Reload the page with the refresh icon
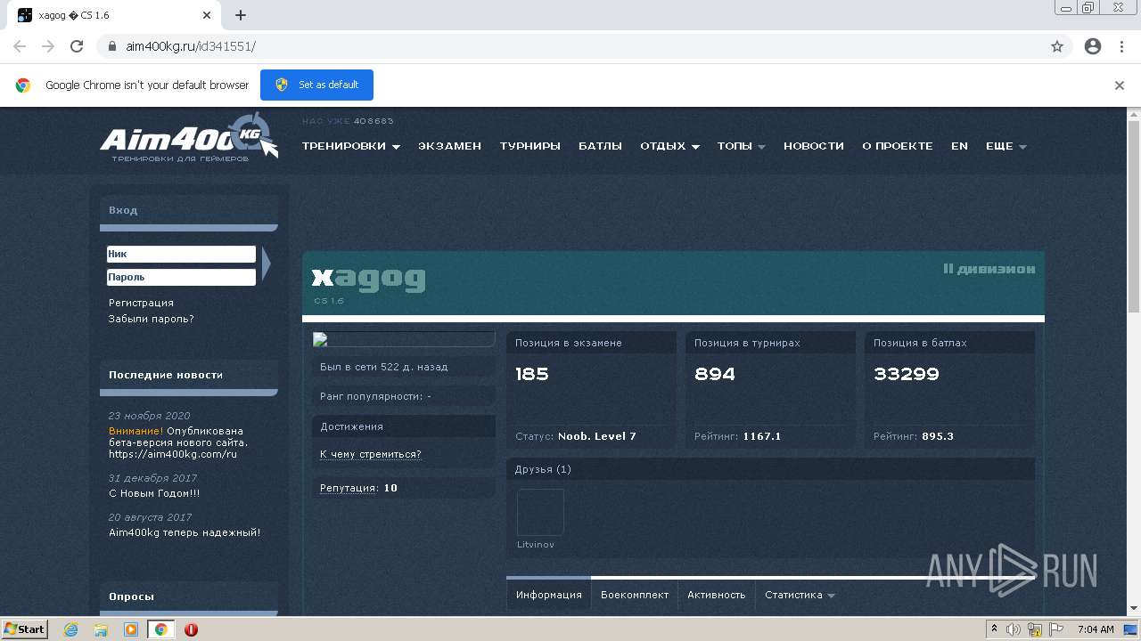 77,46
